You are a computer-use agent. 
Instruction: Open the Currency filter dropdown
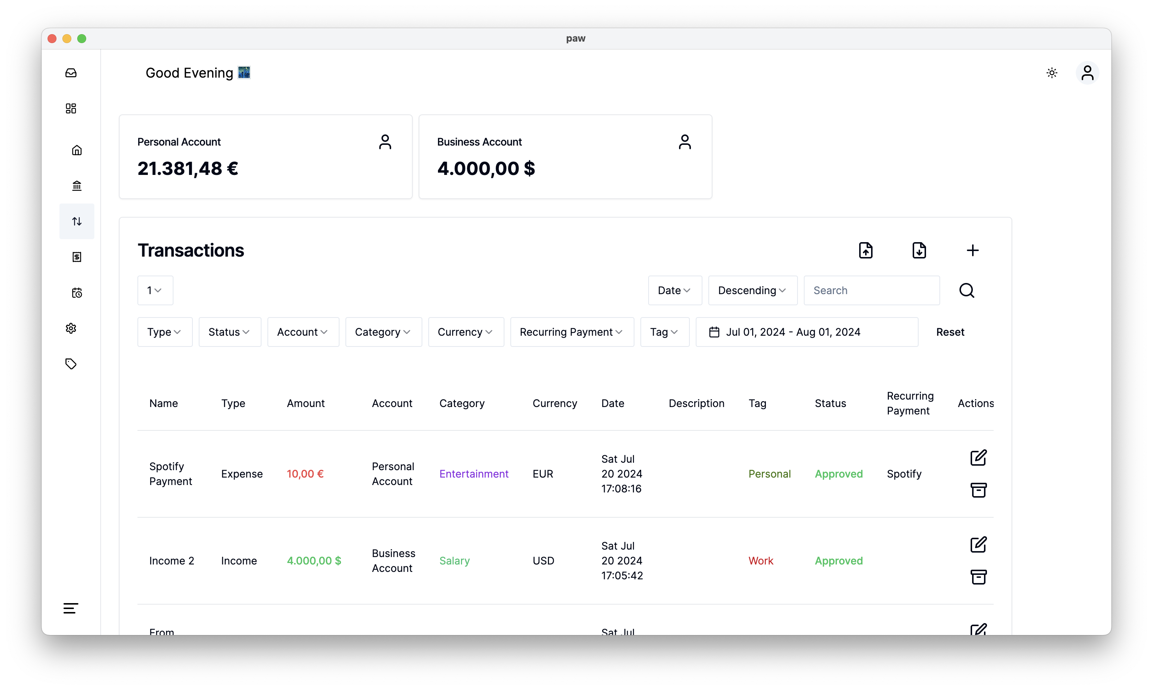point(466,332)
